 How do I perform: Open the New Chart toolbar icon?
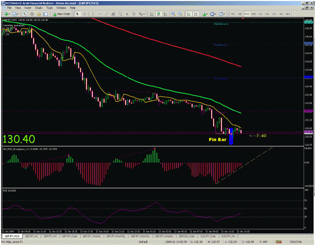coord(6,14)
